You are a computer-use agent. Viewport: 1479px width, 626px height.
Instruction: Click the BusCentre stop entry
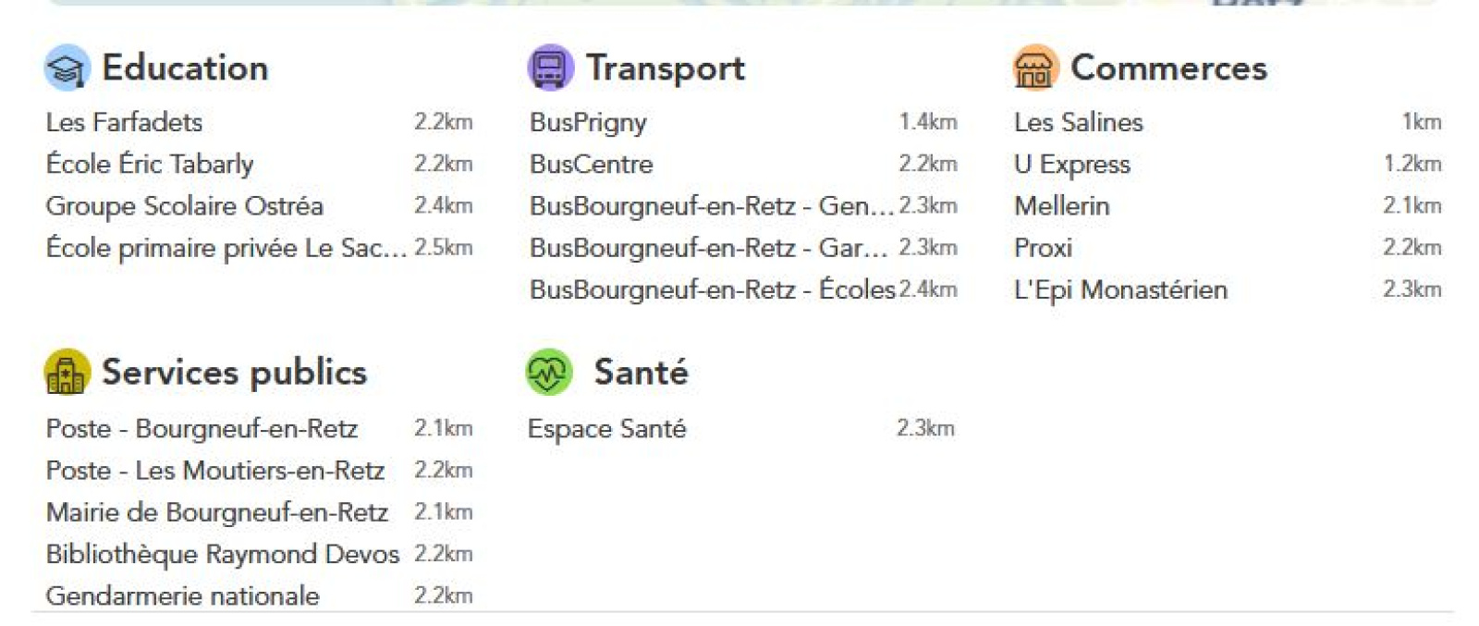click(x=591, y=165)
